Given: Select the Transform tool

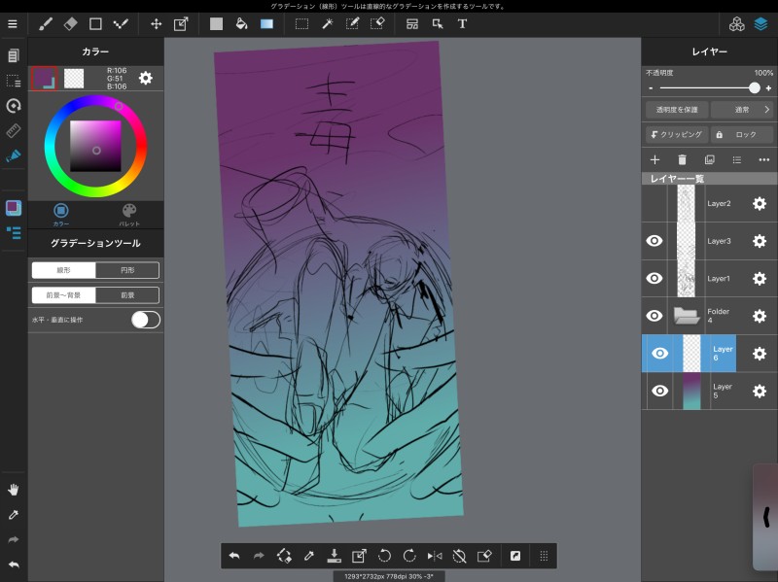Looking at the screenshot, I should coord(181,23).
